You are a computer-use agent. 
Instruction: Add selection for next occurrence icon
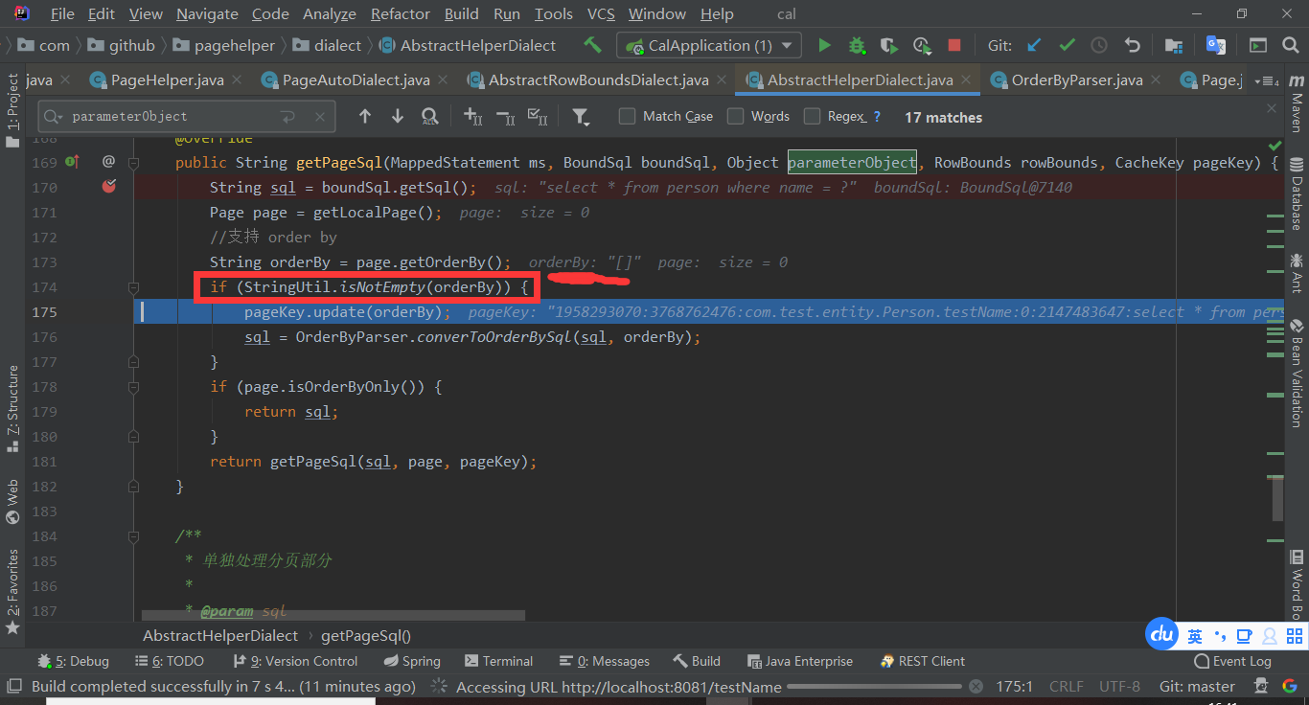(473, 117)
